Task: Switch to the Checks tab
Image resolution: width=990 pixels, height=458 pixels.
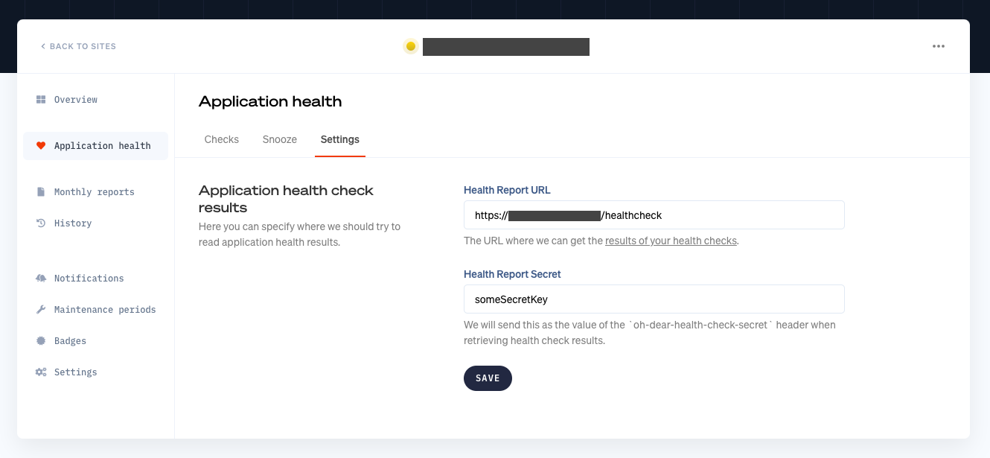Action: tap(221, 139)
